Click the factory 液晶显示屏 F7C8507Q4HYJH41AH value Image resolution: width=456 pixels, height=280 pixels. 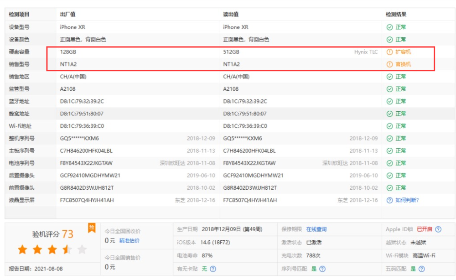[87, 200]
